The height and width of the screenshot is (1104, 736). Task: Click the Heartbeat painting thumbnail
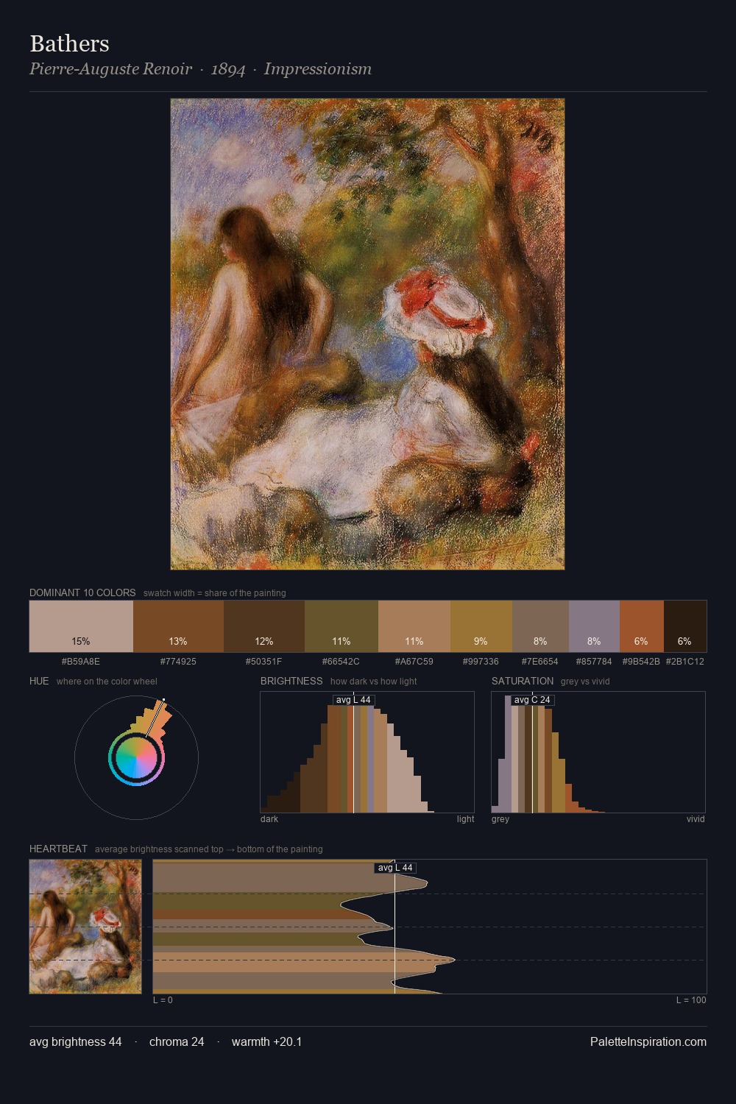click(x=85, y=927)
